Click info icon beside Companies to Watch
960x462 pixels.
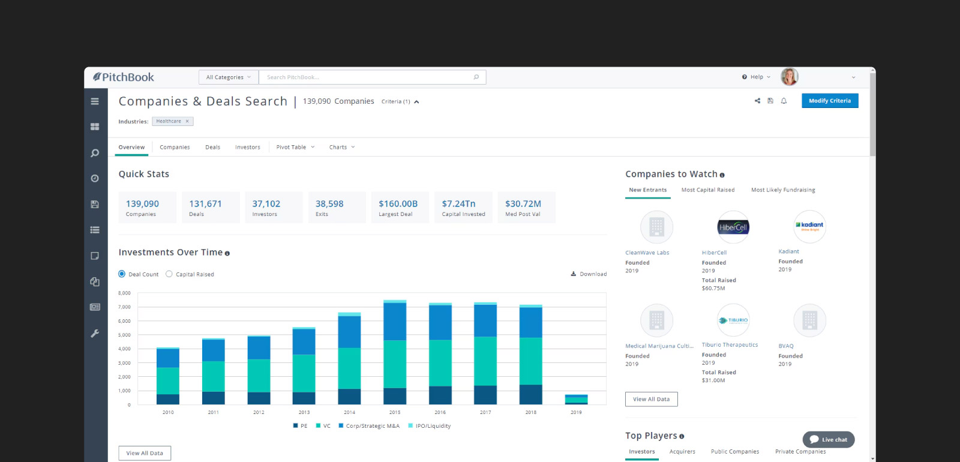tap(722, 175)
